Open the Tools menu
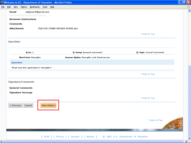The height and width of the screenshot is (143, 191). click(x=45, y=7)
